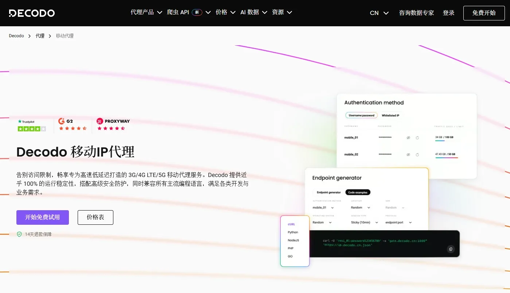The image size is (510, 293).
Task: Select Python in the language list
Action: (293, 232)
